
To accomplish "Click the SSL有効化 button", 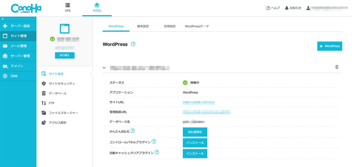I will [195, 132].
